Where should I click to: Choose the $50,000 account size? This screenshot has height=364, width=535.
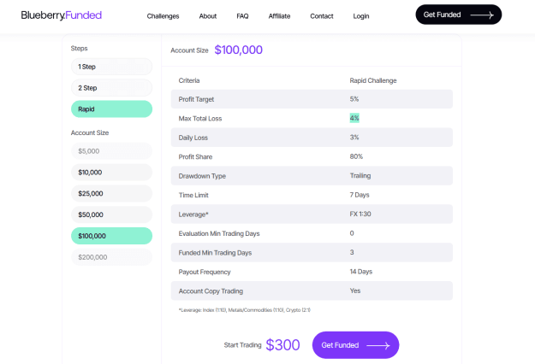[111, 214]
